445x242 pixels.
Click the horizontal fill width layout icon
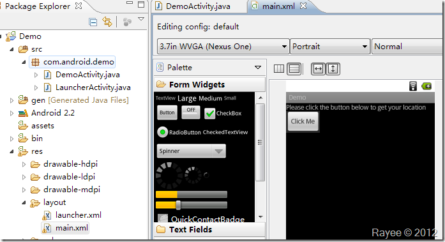318,69
